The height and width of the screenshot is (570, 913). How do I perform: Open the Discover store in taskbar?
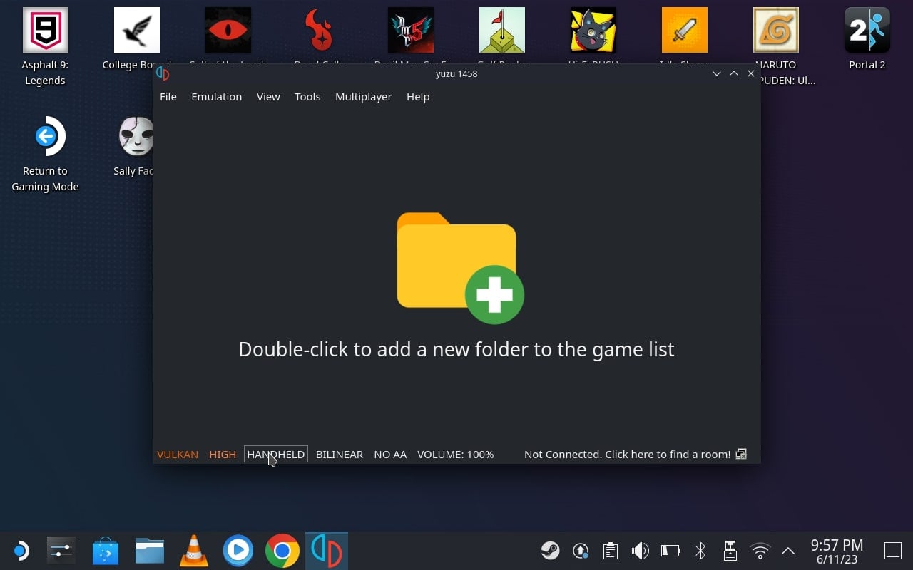click(106, 551)
